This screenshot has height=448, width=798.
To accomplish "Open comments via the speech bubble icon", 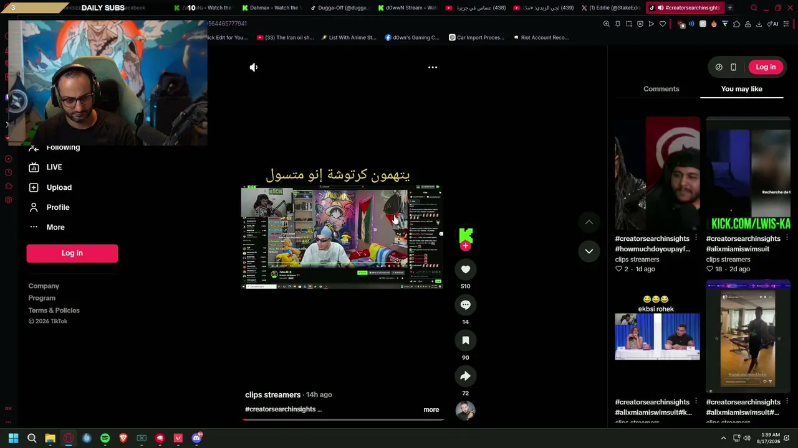I will [x=466, y=305].
